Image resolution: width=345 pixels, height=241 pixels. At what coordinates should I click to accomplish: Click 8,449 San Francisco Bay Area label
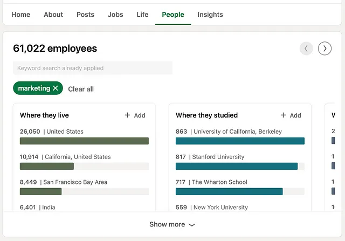(64, 182)
